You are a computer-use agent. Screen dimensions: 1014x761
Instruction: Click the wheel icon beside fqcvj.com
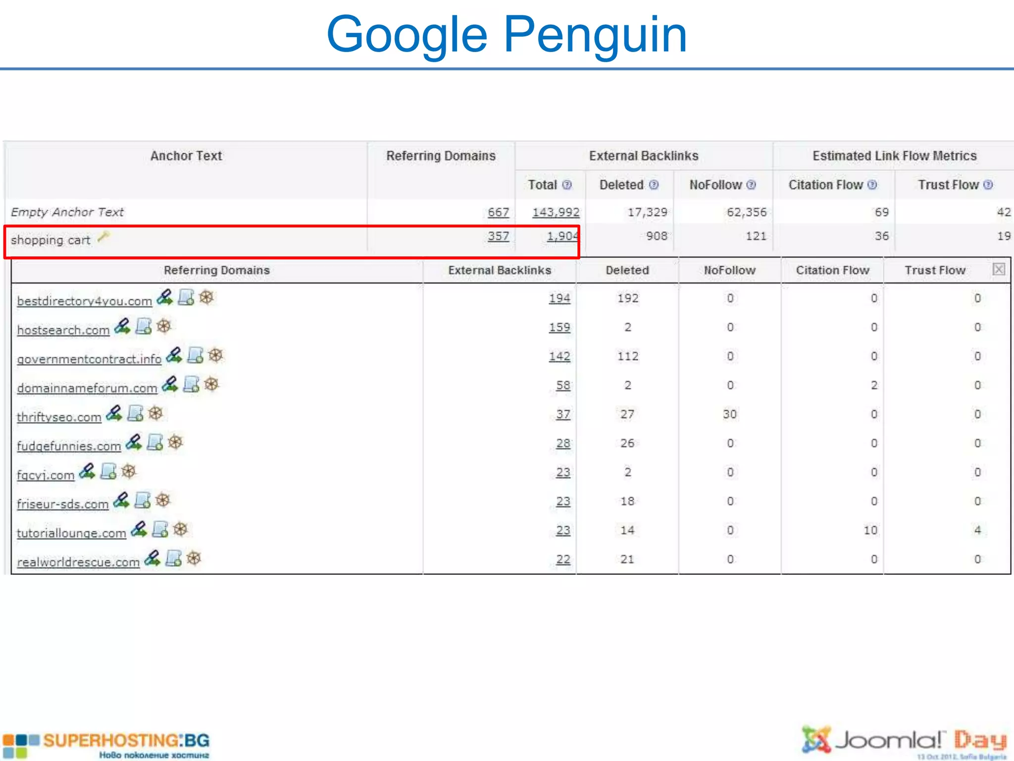coord(129,471)
